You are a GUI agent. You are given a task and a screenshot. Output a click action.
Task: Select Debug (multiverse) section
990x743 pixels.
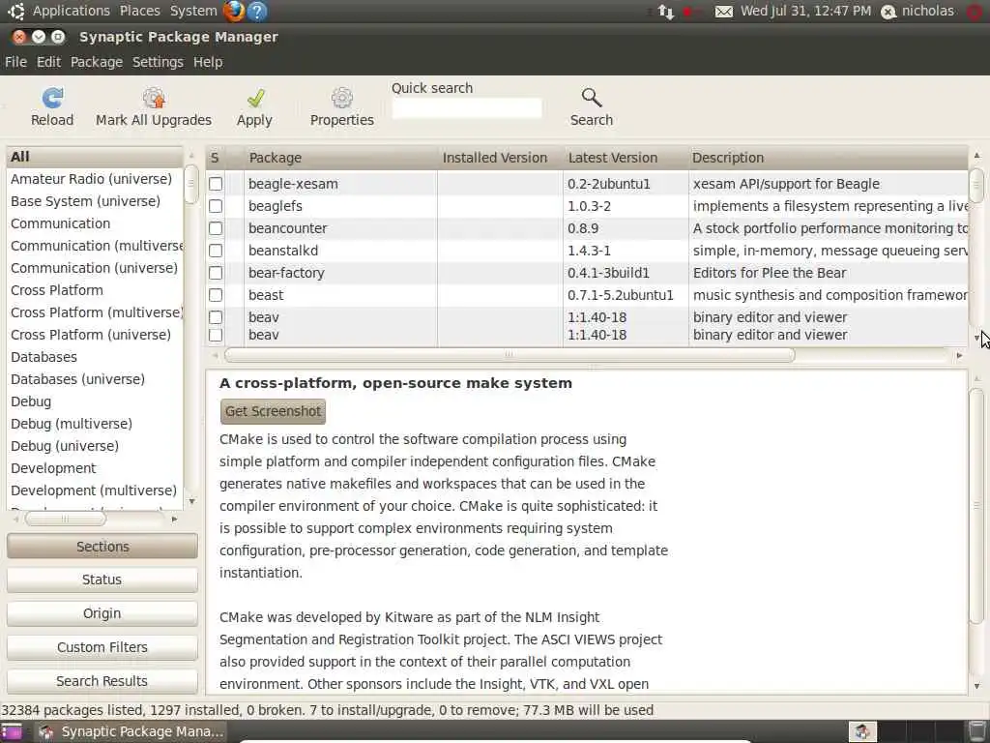[95, 424]
